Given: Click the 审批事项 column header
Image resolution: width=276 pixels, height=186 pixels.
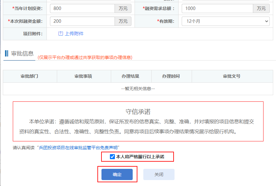Looking at the screenshot, I should 83,76.
